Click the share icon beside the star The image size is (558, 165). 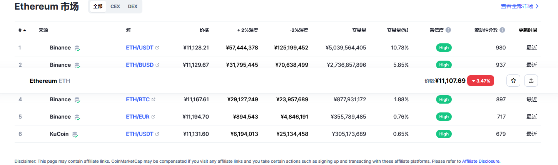pos(531,81)
